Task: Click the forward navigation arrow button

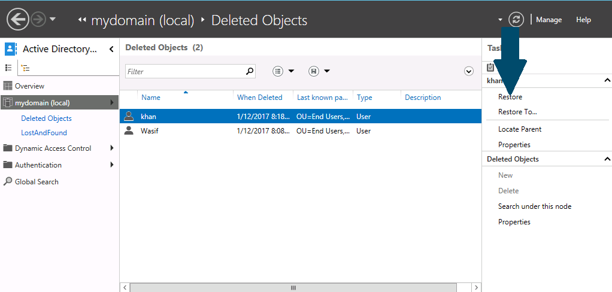Action: (39, 20)
